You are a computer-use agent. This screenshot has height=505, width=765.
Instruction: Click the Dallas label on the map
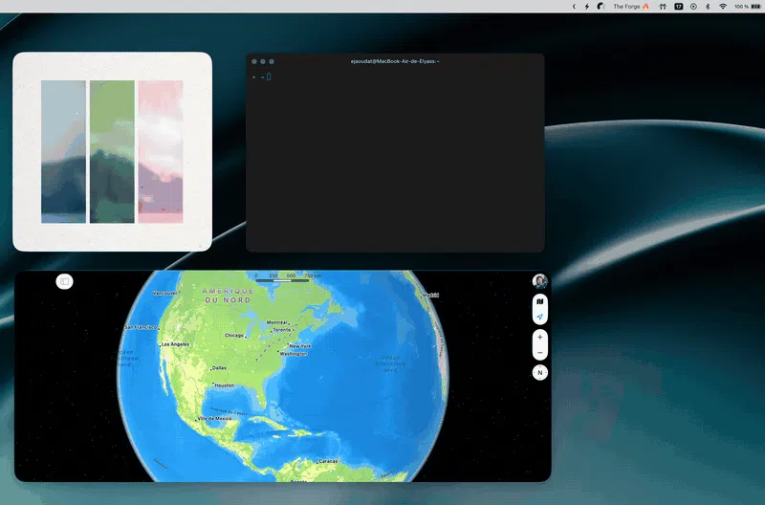tap(219, 368)
